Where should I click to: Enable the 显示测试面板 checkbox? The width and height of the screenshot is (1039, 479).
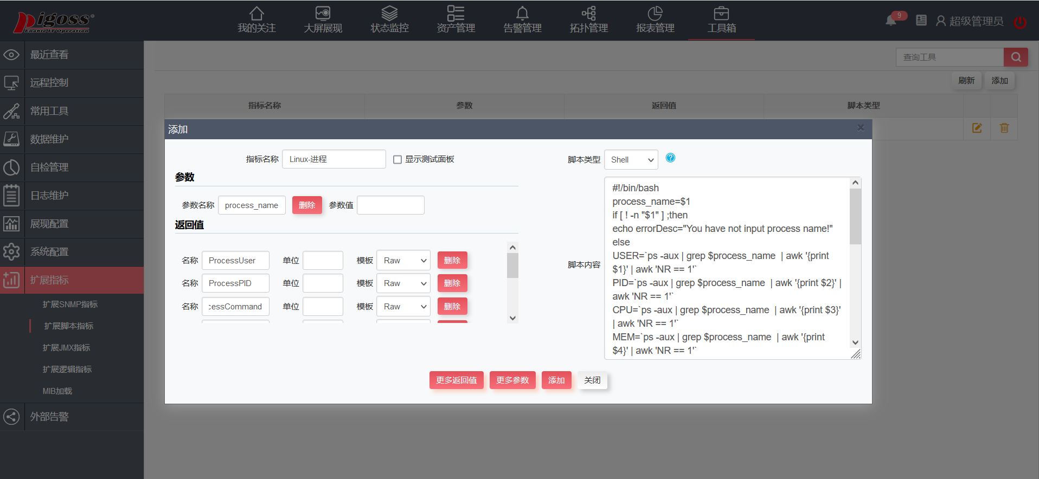[397, 160]
